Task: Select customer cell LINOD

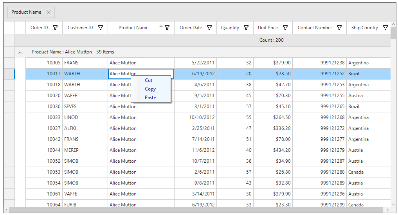Action: [85, 117]
